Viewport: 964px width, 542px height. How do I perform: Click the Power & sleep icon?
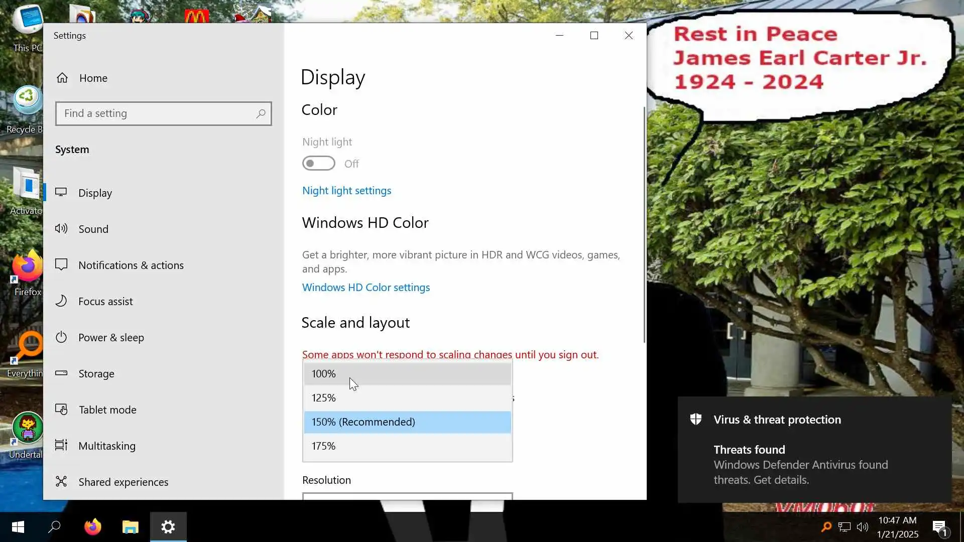point(61,337)
